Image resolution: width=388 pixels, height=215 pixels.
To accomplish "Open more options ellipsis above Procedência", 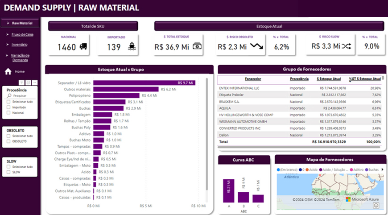I will tap(35, 83).
